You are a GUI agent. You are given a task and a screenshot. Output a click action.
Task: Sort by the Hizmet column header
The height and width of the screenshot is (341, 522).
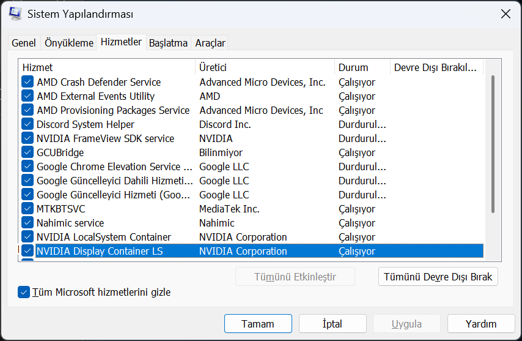[106, 67]
